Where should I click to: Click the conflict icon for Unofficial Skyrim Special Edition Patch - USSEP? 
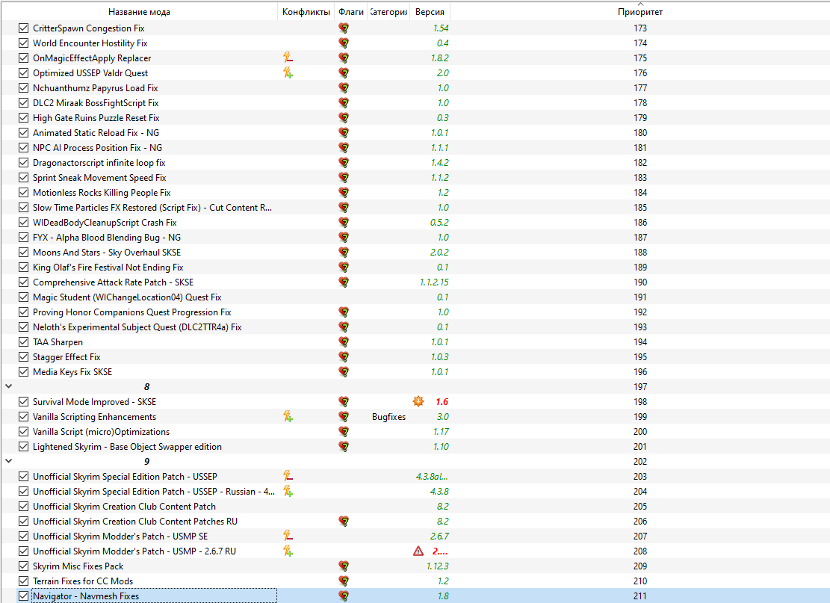coord(288,477)
